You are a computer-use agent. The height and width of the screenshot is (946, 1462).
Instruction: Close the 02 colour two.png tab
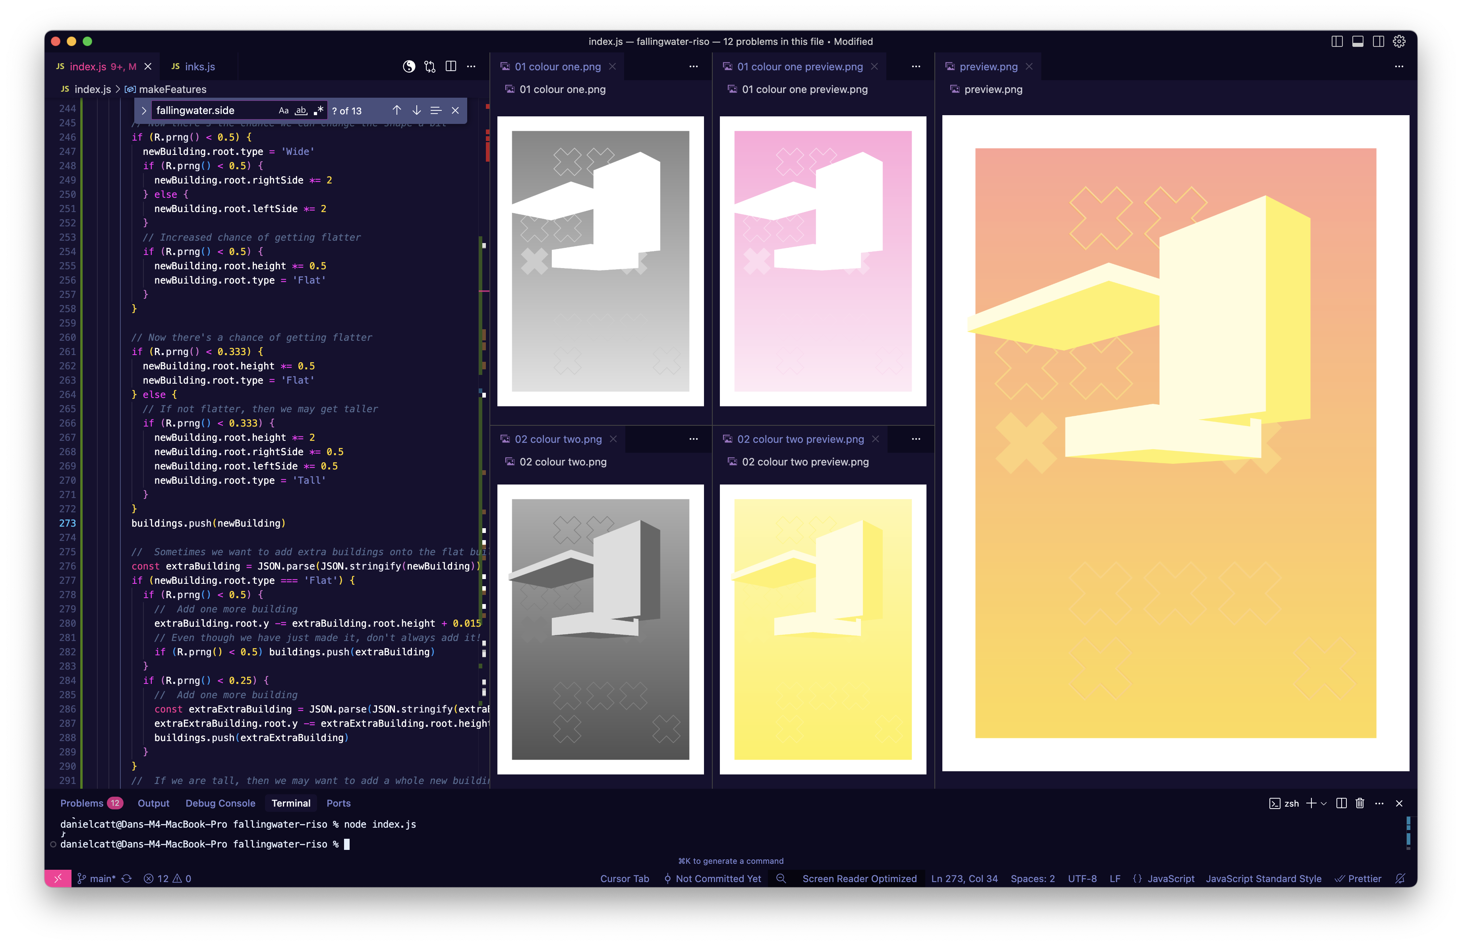[613, 439]
